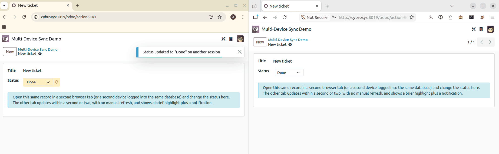
Task: Open Firefox View icon
Action: 254,6
